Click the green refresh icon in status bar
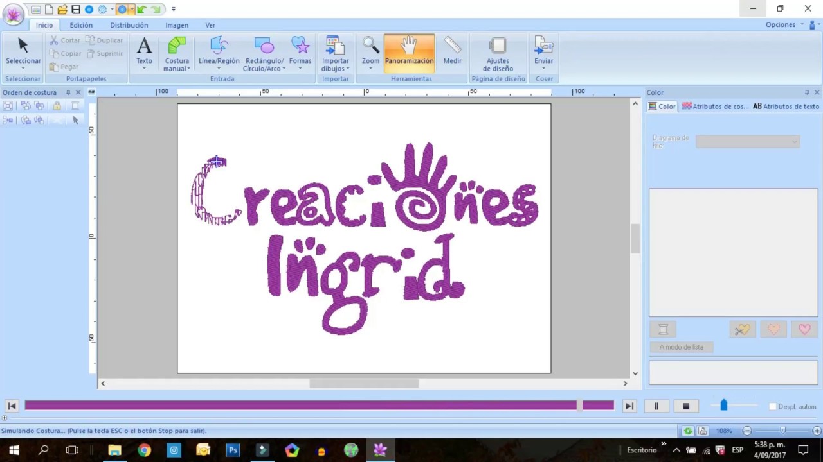Image resolution: width=823 pixels, height=462 pixels. 688,431
